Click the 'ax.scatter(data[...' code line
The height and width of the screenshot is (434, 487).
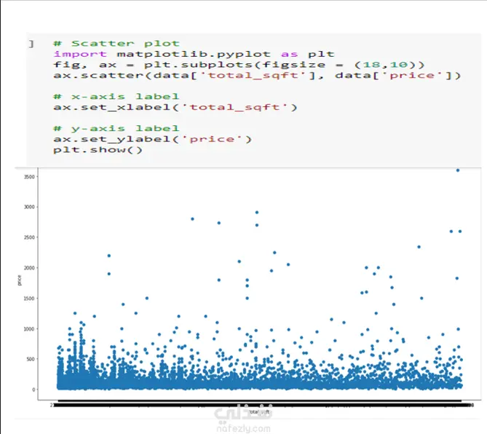(257, 75)
